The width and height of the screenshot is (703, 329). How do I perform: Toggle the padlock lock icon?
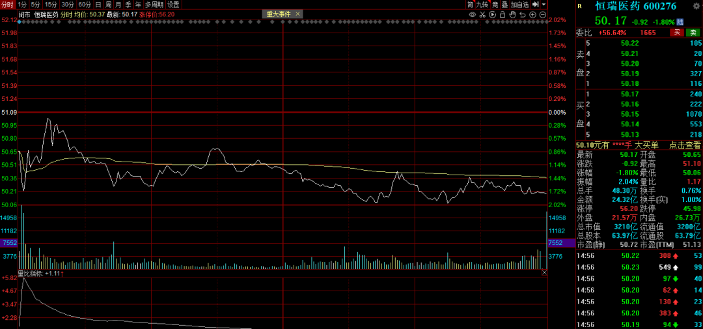503,14
